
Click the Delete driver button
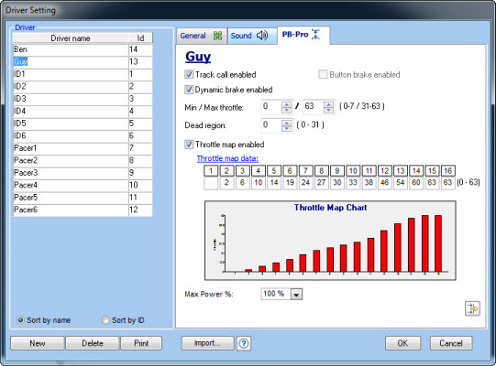pyautogui.click(x=93, y=343)
